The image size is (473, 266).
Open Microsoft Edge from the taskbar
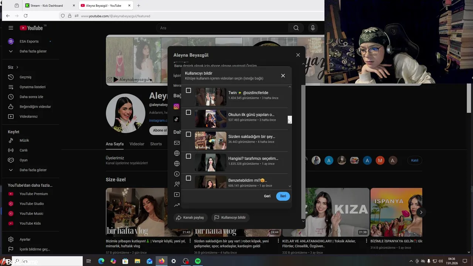(101, 261)
